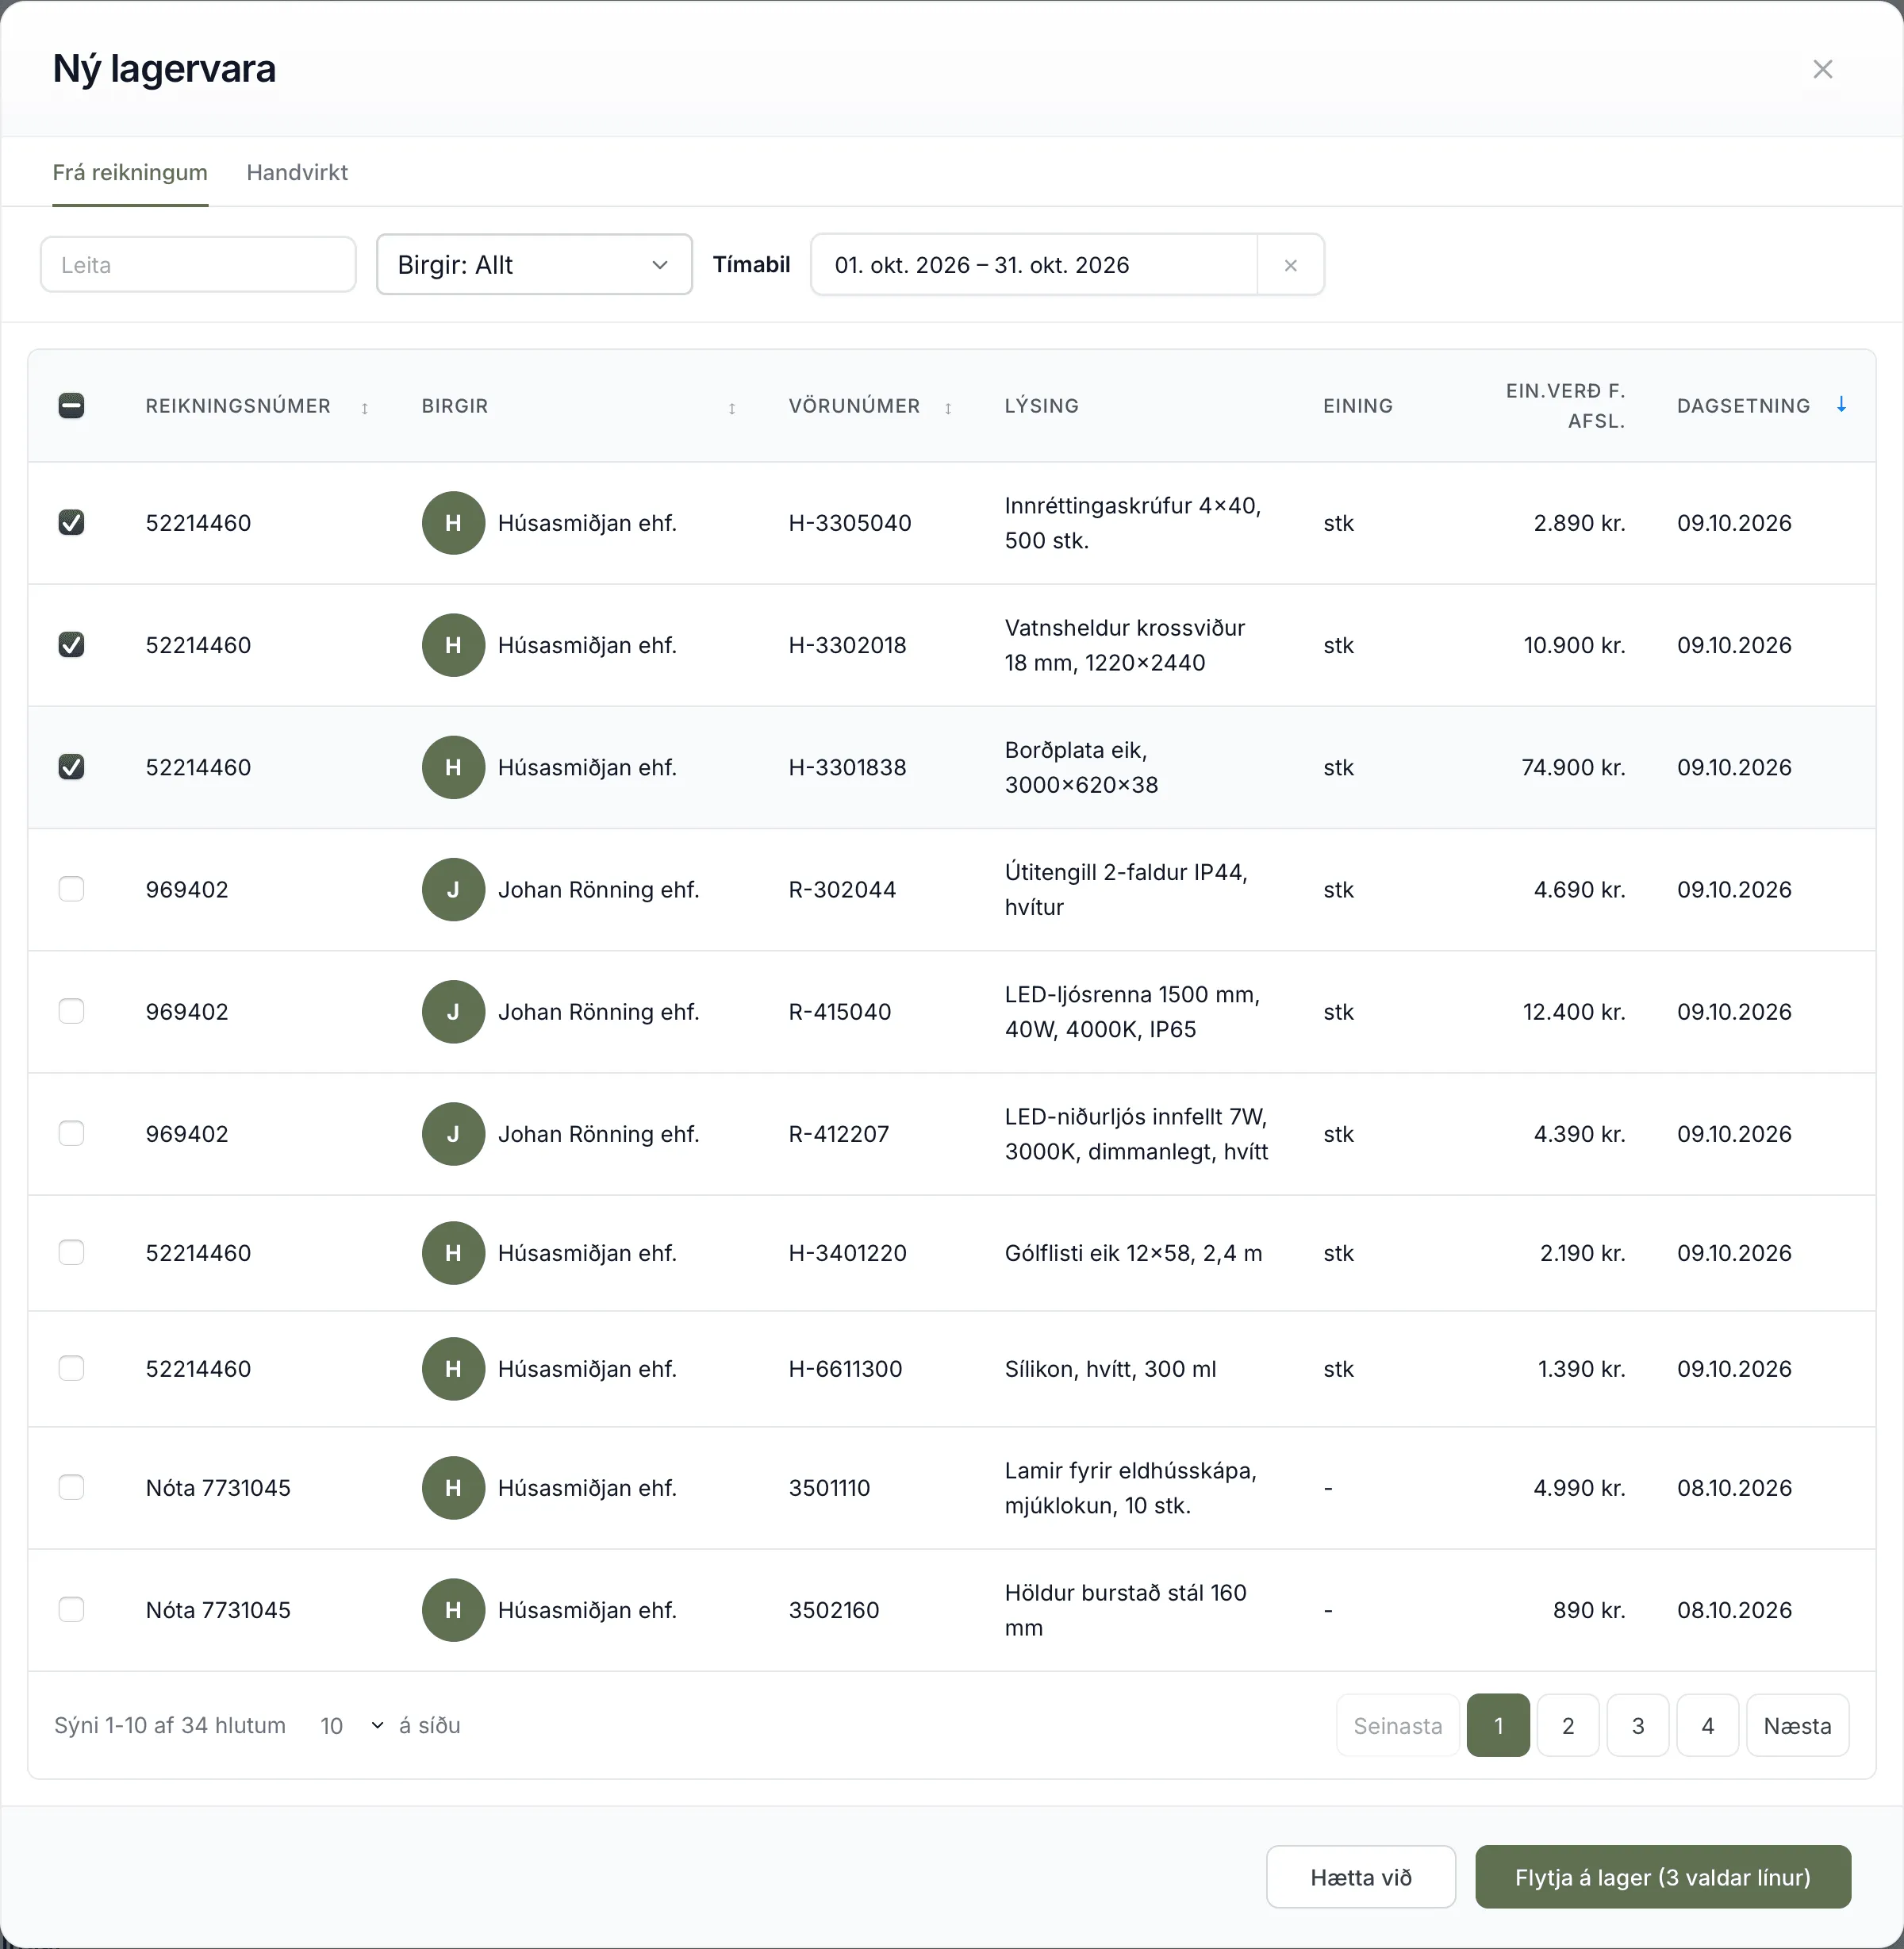1904x1949 pixels.
Task: Go to page 2
Action: coord(1568,1726)
